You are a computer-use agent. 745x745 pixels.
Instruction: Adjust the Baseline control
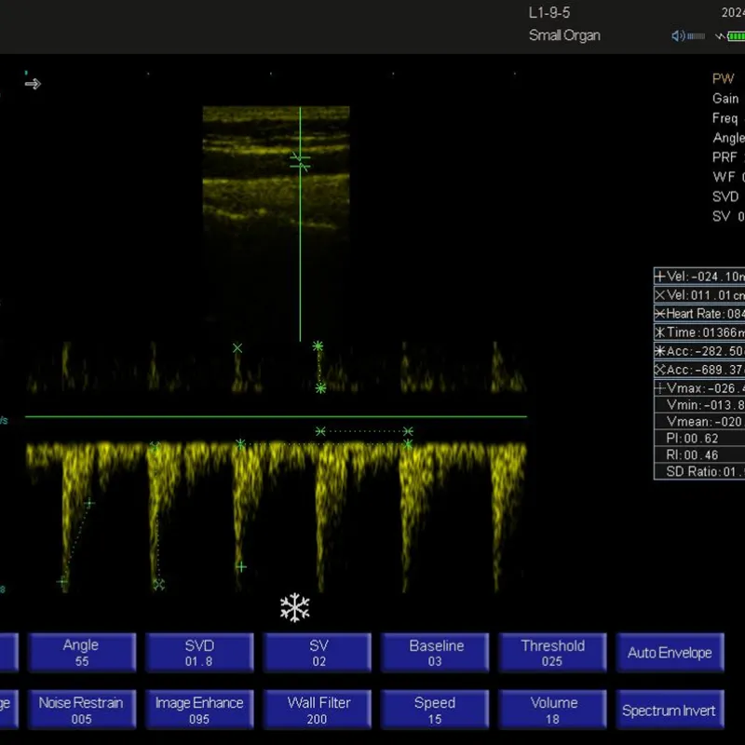point(435,652)
